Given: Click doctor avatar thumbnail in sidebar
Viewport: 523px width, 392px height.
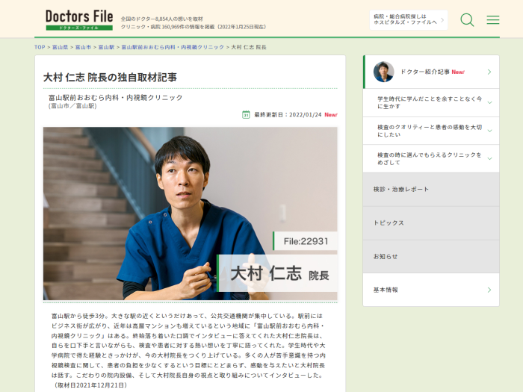Looking at the screenshot, I should click(383, 72).
